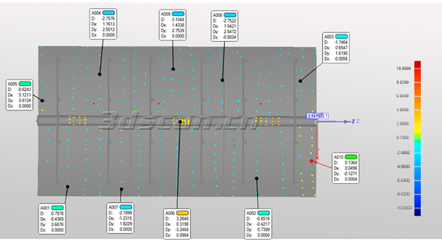
Task: Click the red A010 measurement point
Action: 311,161
